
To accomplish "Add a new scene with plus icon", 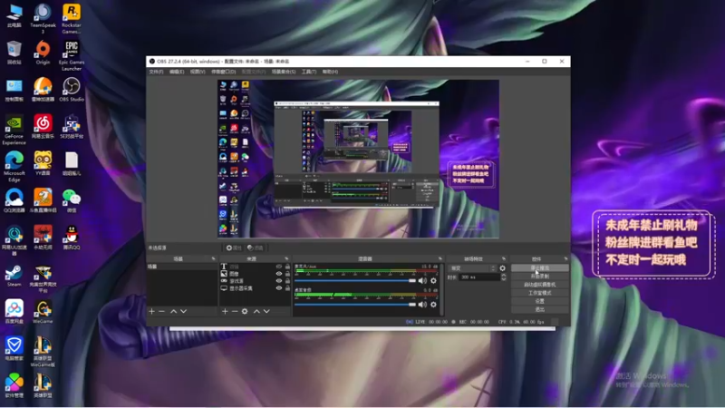I will (151, 311).
